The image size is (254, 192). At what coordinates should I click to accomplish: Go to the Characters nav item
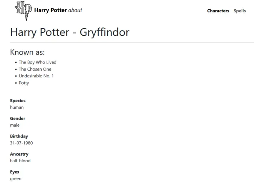(x=218, y=11)
